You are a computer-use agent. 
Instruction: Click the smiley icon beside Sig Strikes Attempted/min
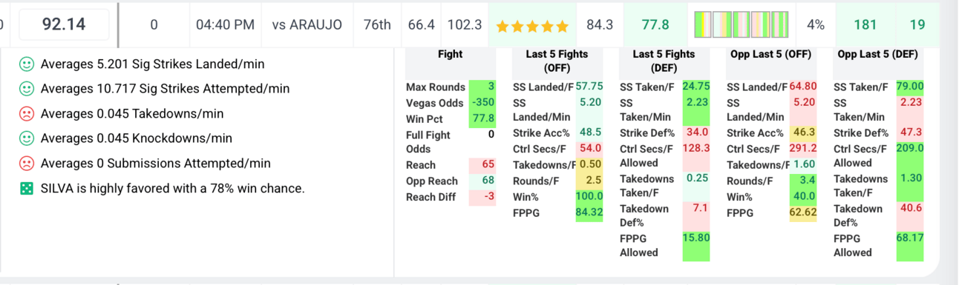[x=26, y=89]
